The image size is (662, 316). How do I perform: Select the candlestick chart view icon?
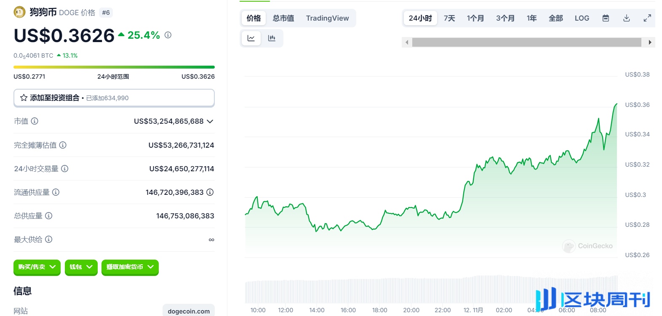[x=272, y=38]
